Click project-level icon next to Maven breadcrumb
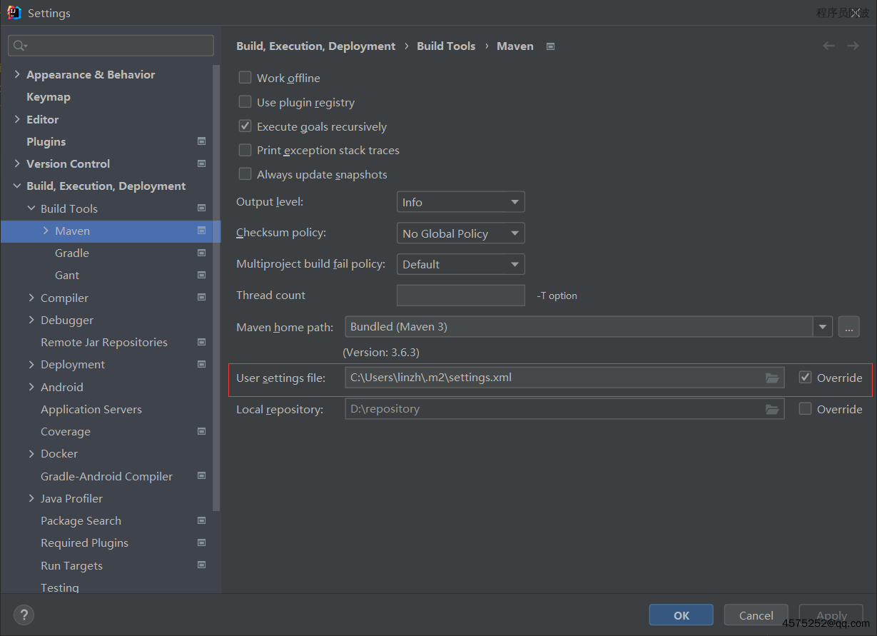Screen dimensions: 877x636 pos(550,46)
